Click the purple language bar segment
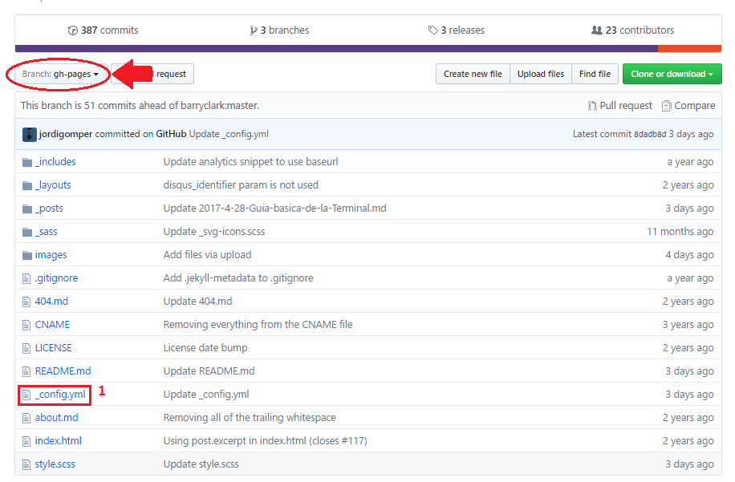 click(x=336, y=49)
